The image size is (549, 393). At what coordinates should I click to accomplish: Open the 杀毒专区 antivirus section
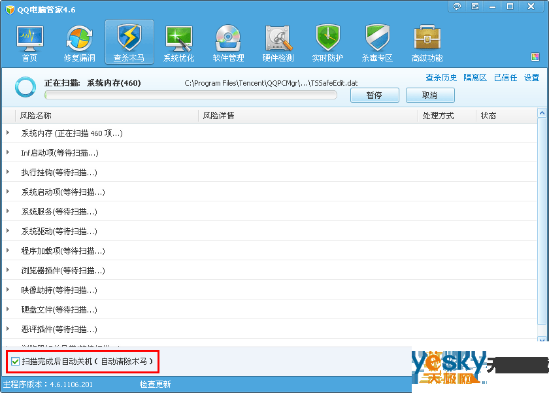[378, 43]
